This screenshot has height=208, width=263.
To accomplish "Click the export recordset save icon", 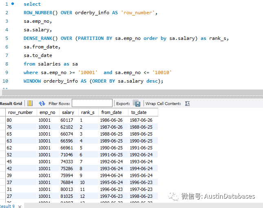I will [x=137, y=104].
